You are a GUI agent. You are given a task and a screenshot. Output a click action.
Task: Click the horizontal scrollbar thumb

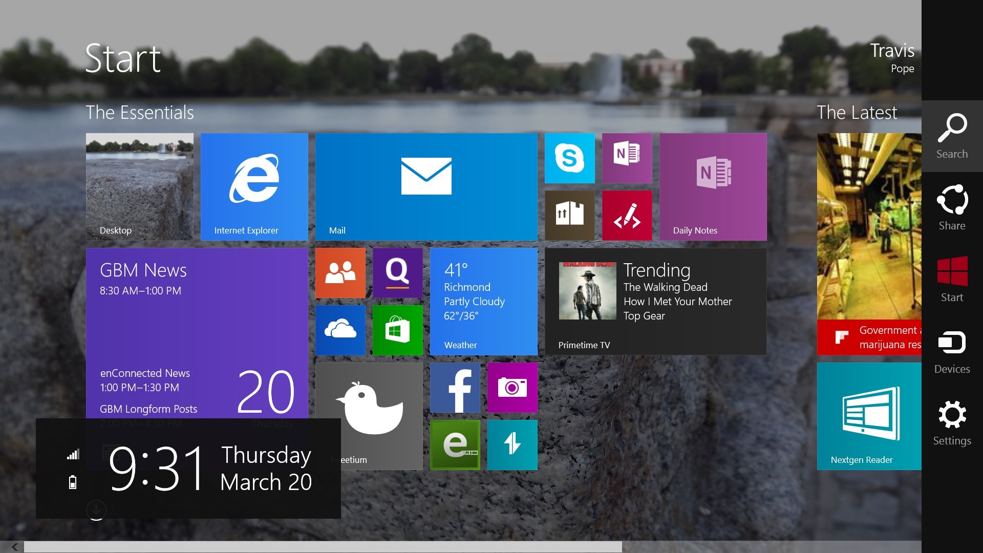323,547
